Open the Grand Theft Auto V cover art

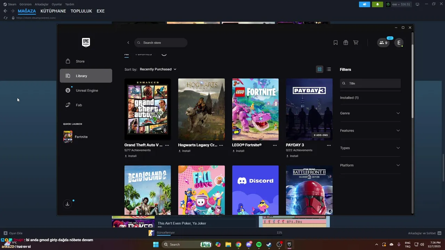[x=147, y=109]
